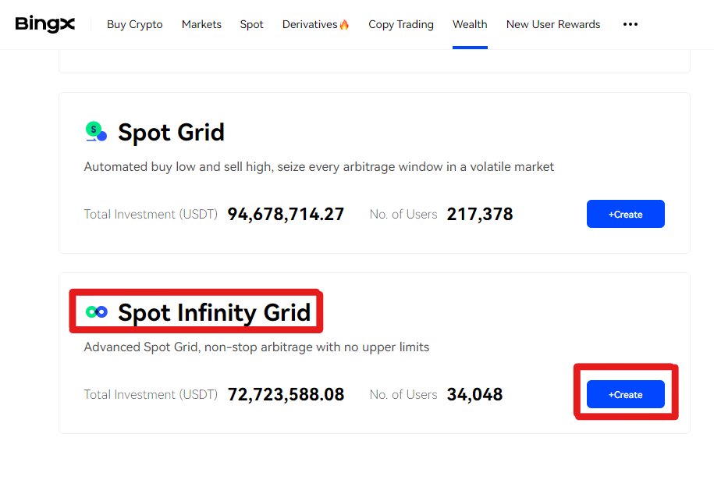Click No. of Users label in Spot Grid card
Viewport: 714px width, 498px height.
coord(403,214)
